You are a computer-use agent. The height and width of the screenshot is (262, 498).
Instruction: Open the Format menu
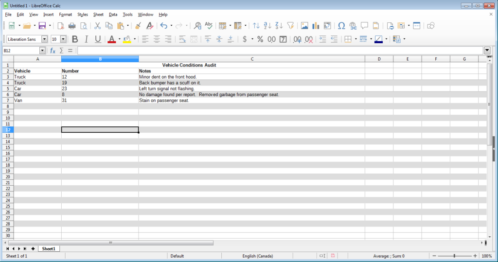tap(65, 15)
